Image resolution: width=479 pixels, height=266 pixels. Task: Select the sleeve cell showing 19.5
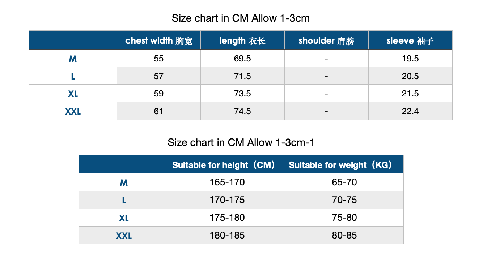click(x=410, y=59)
